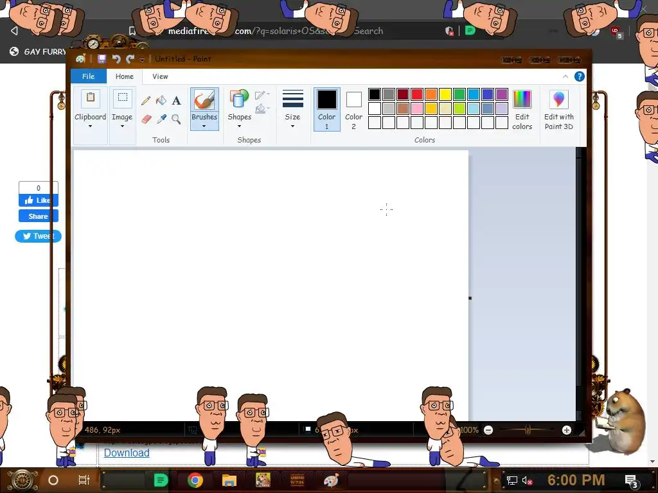Collapse the ribbon with the chevron
Screen dimensions: 658x493
pyautogui.click(x=565, y=76)
